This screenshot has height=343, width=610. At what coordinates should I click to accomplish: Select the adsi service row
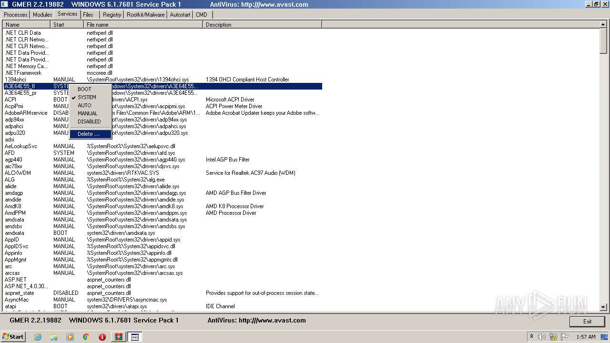pos(163,140)
